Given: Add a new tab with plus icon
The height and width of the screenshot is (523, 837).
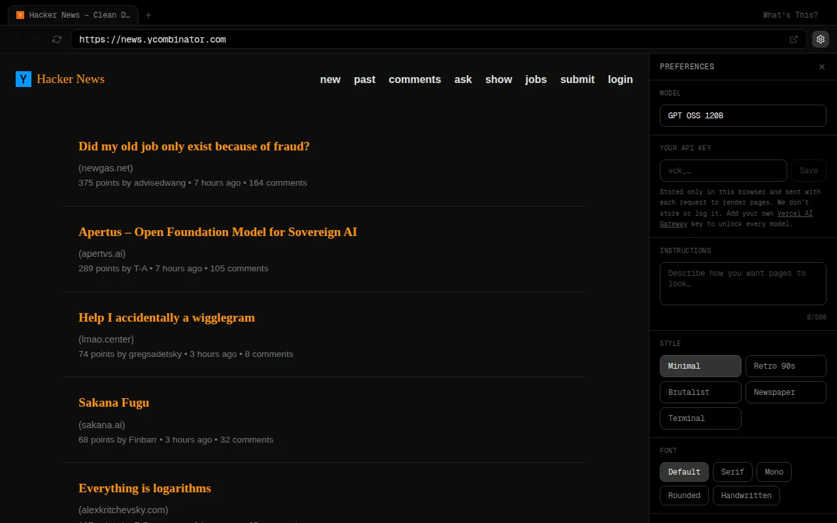Looking at the screenshot, I should [148, 15].
